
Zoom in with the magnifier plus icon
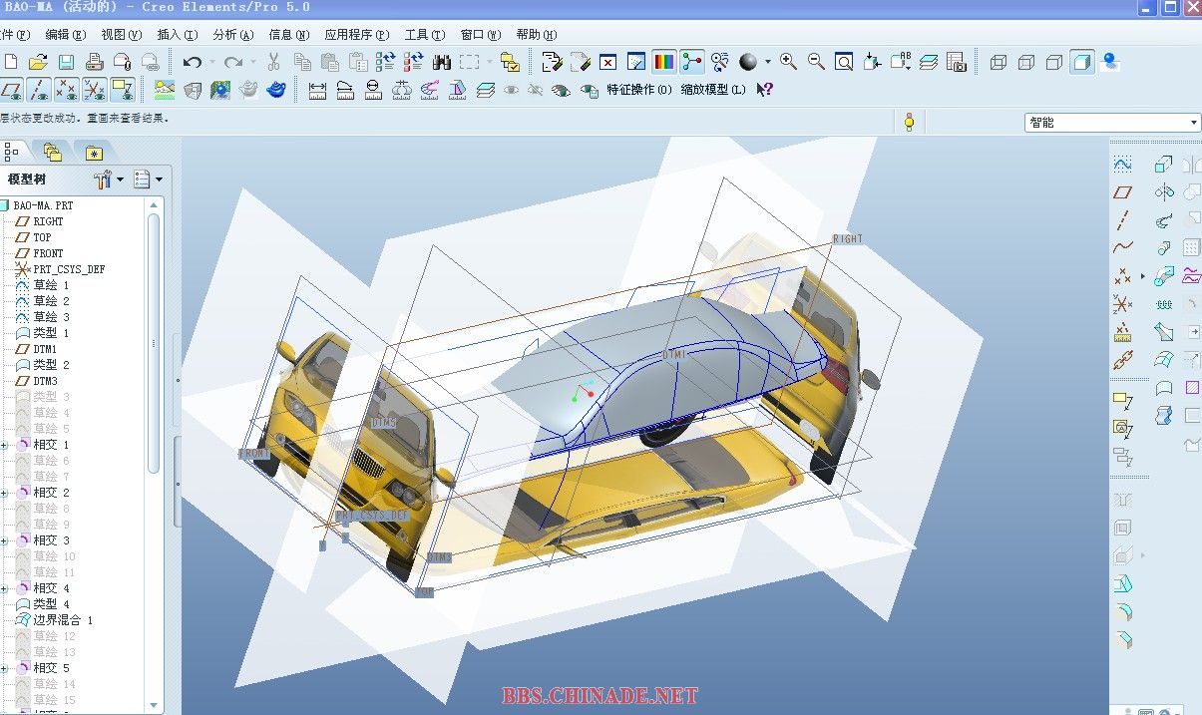tap(788, 62)
